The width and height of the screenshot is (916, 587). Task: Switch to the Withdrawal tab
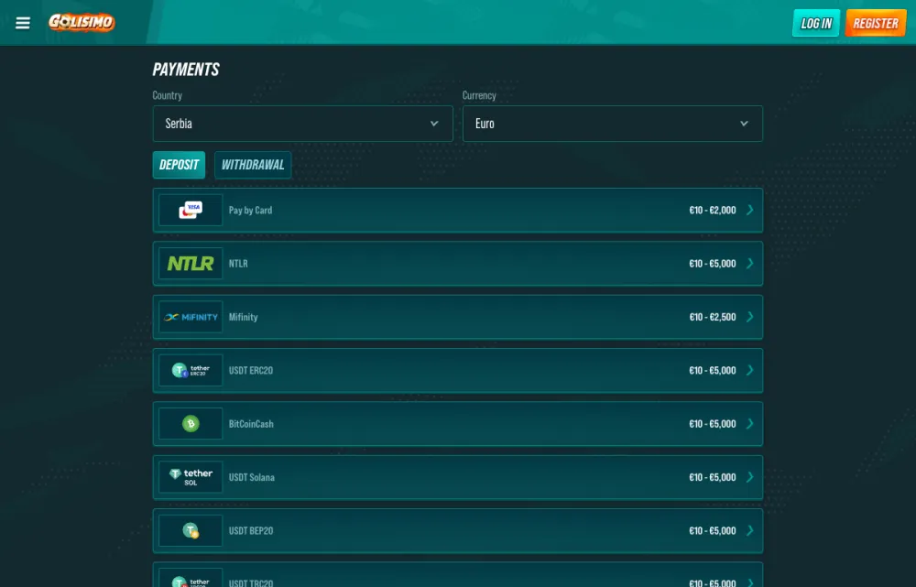pos(253,165)
